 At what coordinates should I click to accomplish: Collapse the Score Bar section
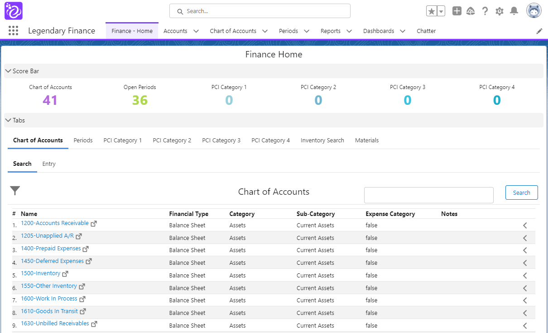coord(9,71)
